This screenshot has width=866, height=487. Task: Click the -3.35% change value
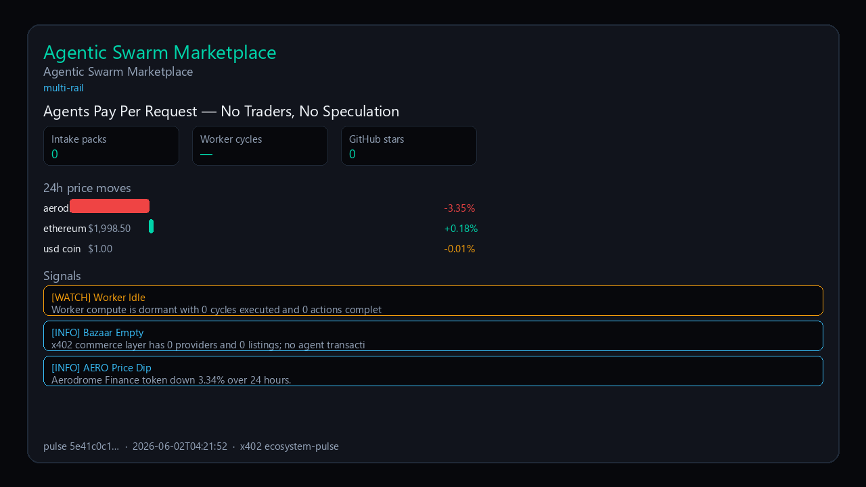point(460,208)
